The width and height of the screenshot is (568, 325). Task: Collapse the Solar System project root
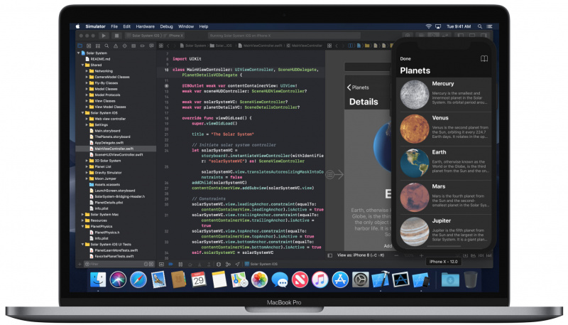[x=79, y=53]
